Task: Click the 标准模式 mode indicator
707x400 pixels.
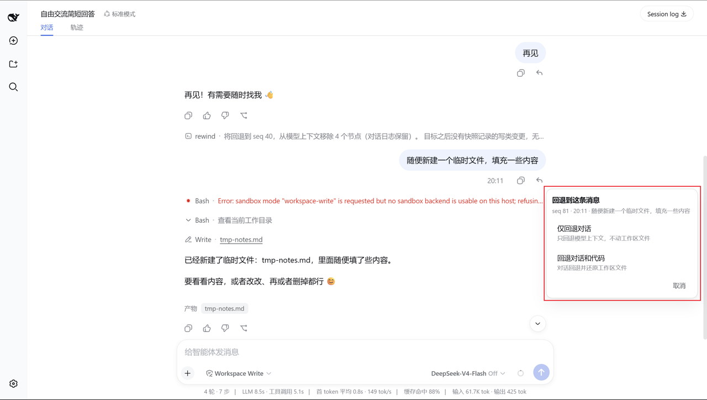Action: 119,14
